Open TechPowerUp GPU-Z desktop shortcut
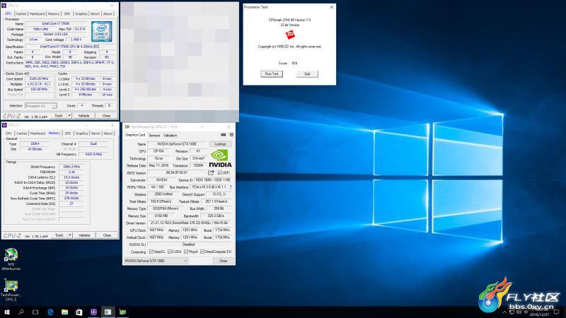 11,290
